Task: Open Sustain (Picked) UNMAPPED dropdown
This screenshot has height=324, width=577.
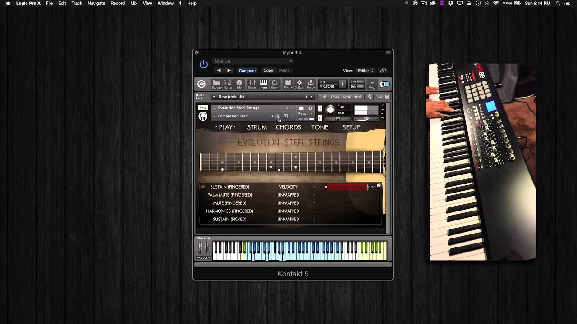Action: point(314,219)
